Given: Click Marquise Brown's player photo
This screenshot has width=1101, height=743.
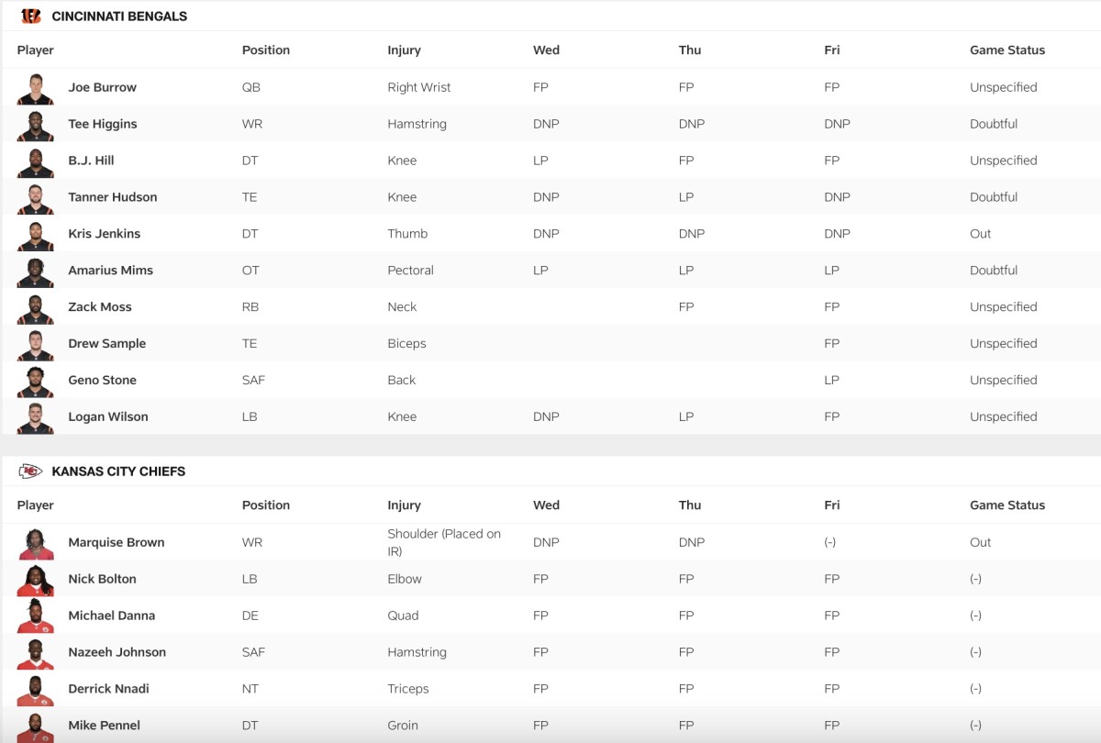Looking at the screenshot, I should click(35, 543).
